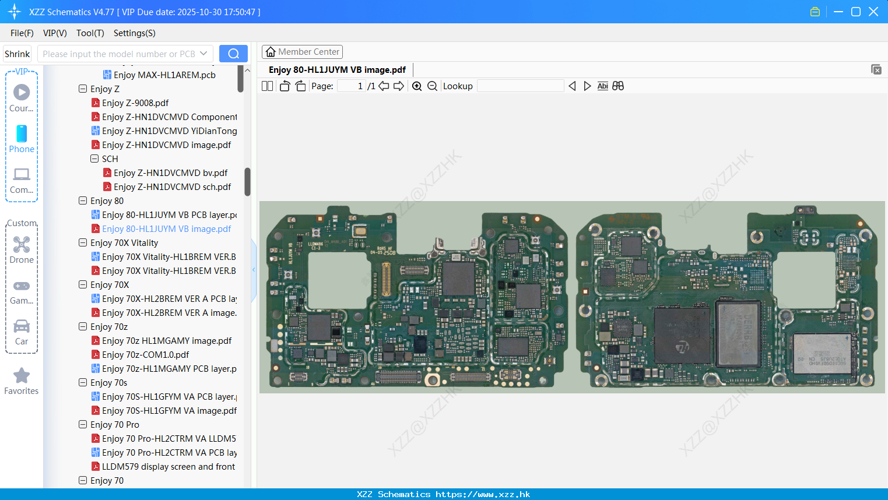Zoom out of the PDF

432,86
